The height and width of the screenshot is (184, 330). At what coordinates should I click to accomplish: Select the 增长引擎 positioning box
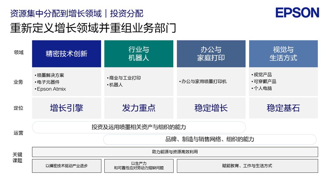pyautogui.click(x=66, y=108)
